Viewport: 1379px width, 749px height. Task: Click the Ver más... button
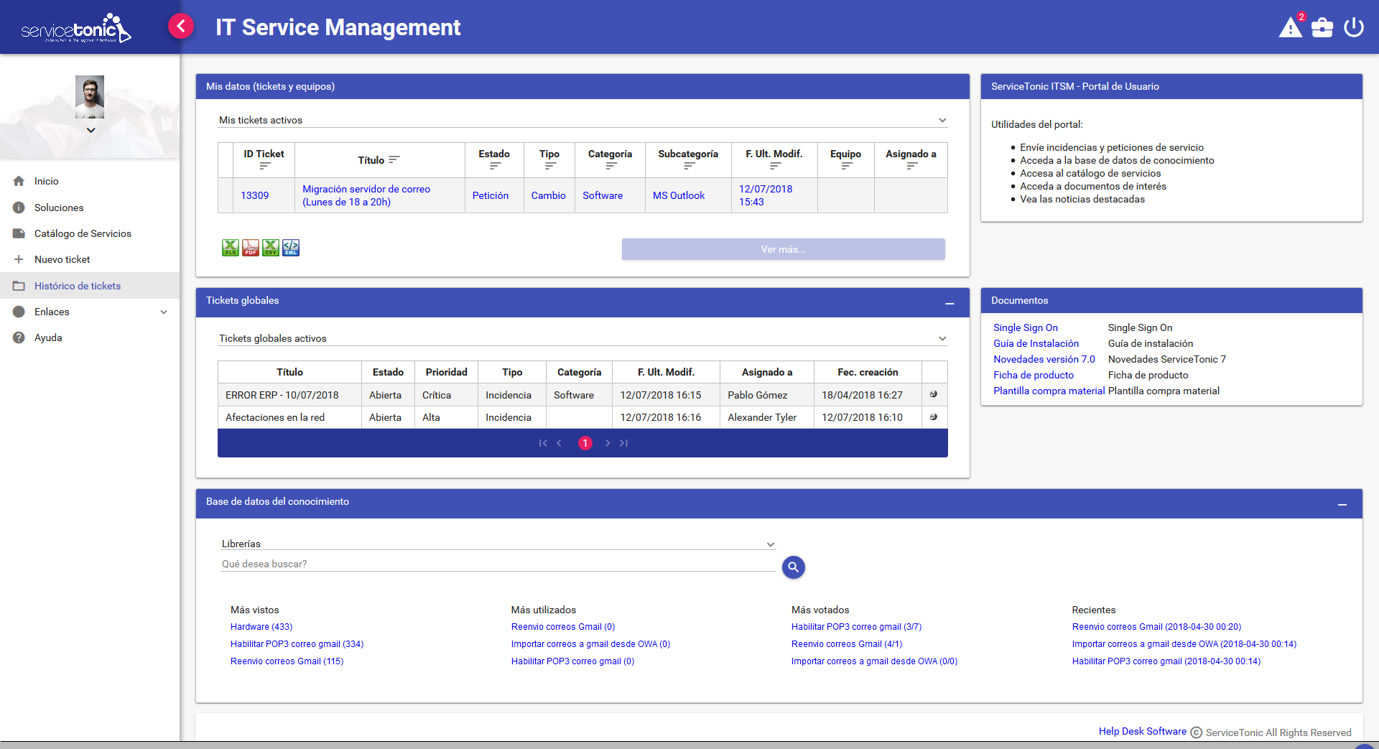click(x=783, y=249)
